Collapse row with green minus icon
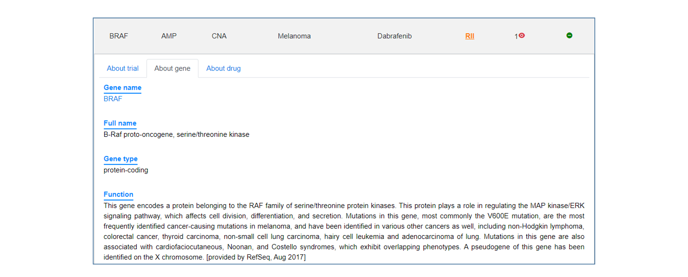This screenshot has width=688, height=277. pyautogui.click(x=569, y=35)
